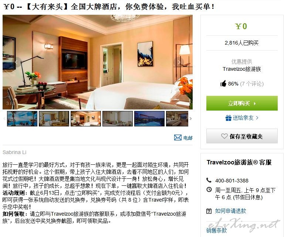Show next photo with right arrow on main image

click(179, 62)
